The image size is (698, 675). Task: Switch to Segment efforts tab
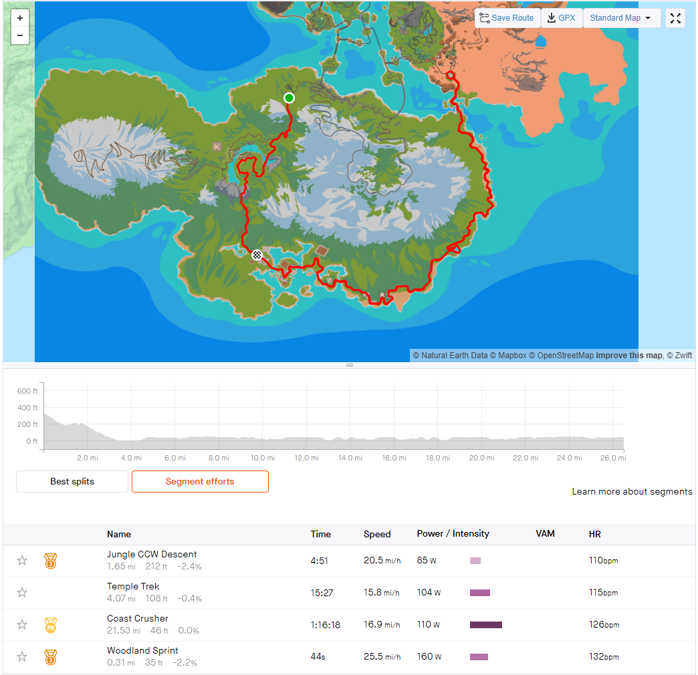(200, 481)
